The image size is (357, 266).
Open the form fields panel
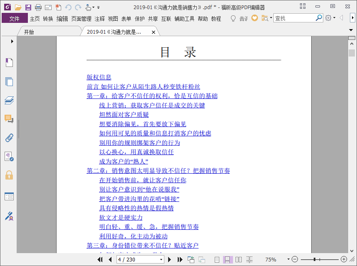pyautogui.click(x=9, y=197)
